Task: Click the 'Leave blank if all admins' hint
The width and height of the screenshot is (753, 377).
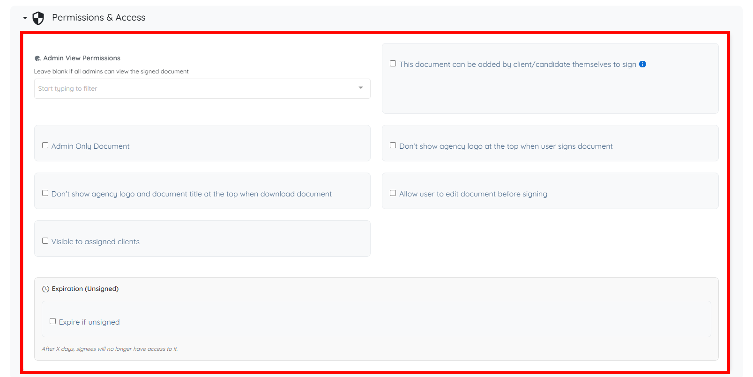Action: click(x=112, y=72)
